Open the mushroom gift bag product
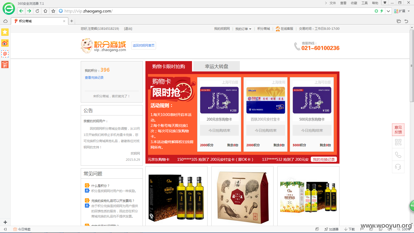 [x=242, y=196]
